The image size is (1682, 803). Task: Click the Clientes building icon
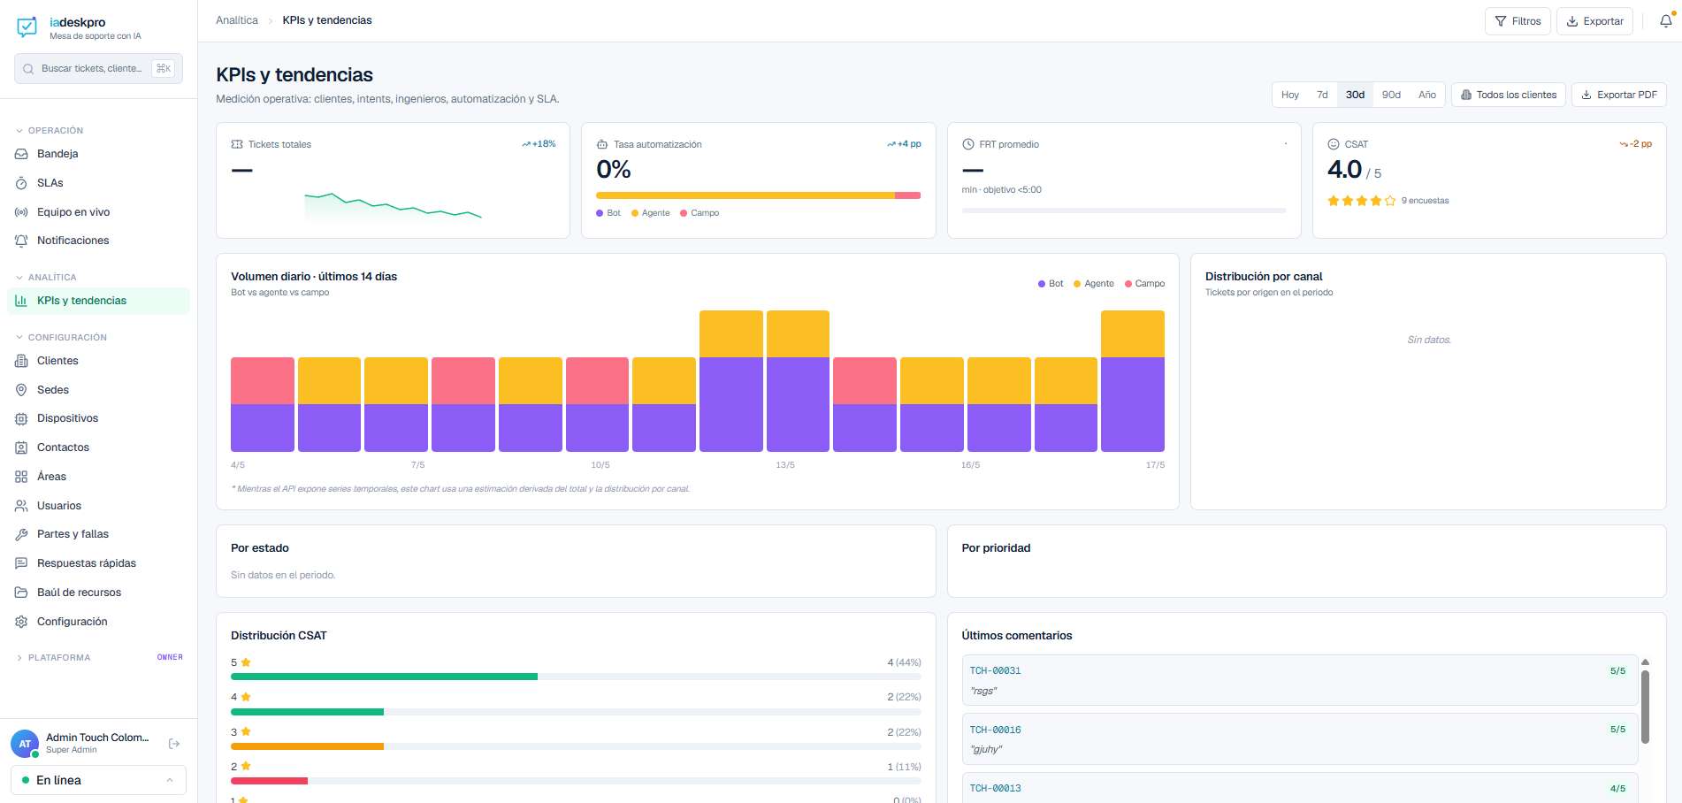(21, 361)
